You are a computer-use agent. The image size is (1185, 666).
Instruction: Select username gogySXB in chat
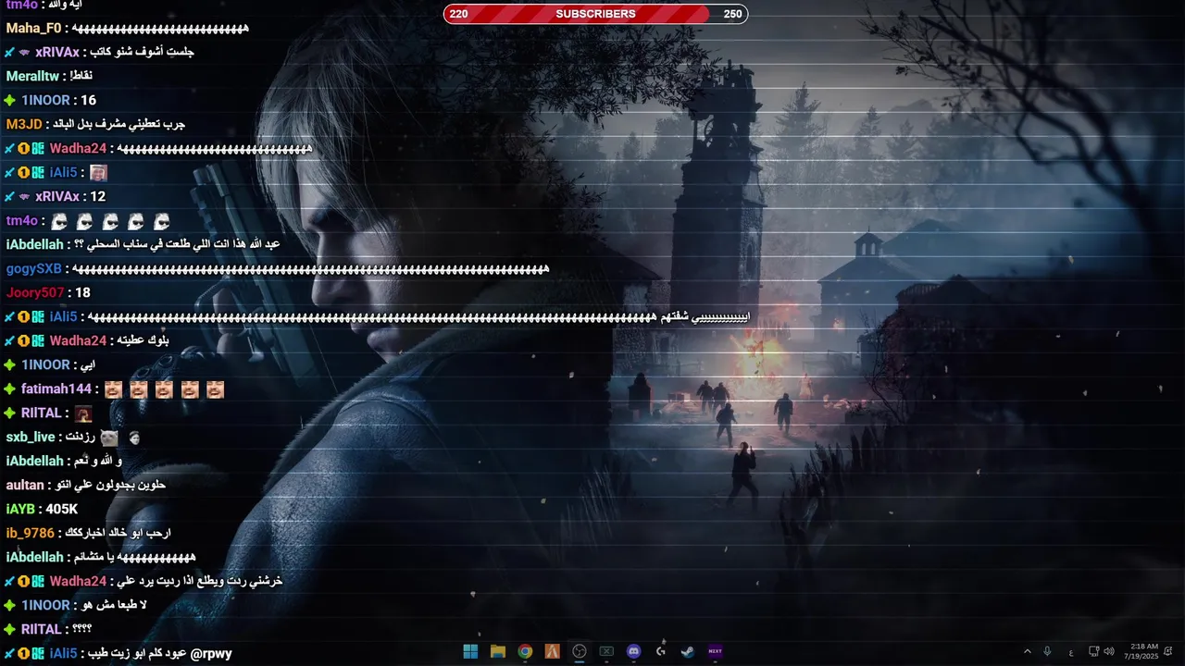pos(34,269)
